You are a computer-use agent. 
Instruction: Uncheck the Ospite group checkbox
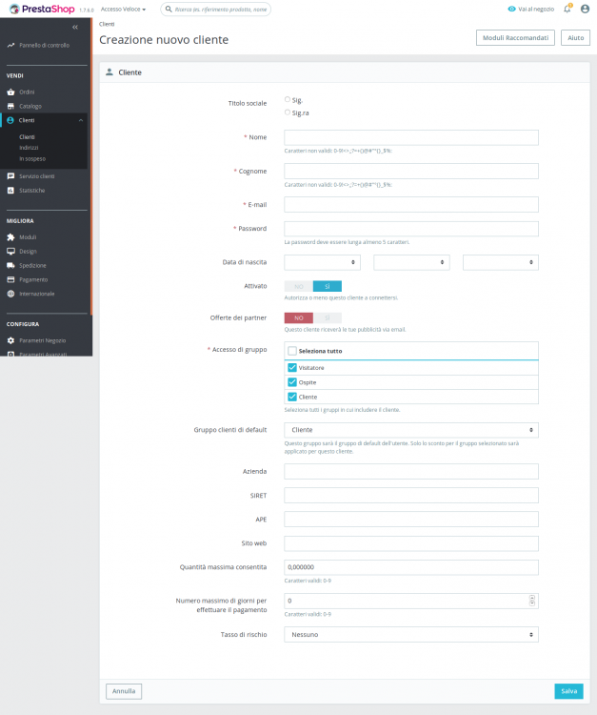(x=292, y=382)
